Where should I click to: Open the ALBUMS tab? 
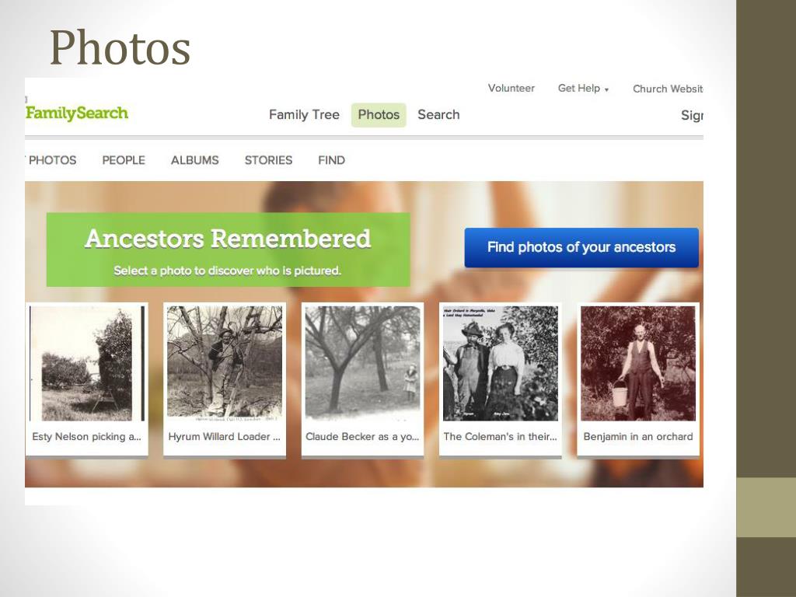[x=195, y=160]
